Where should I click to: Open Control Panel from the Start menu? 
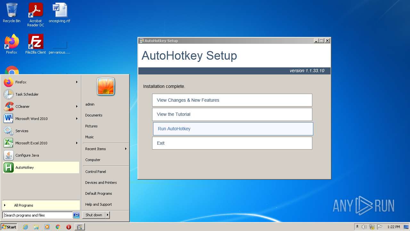click(106, 172)
